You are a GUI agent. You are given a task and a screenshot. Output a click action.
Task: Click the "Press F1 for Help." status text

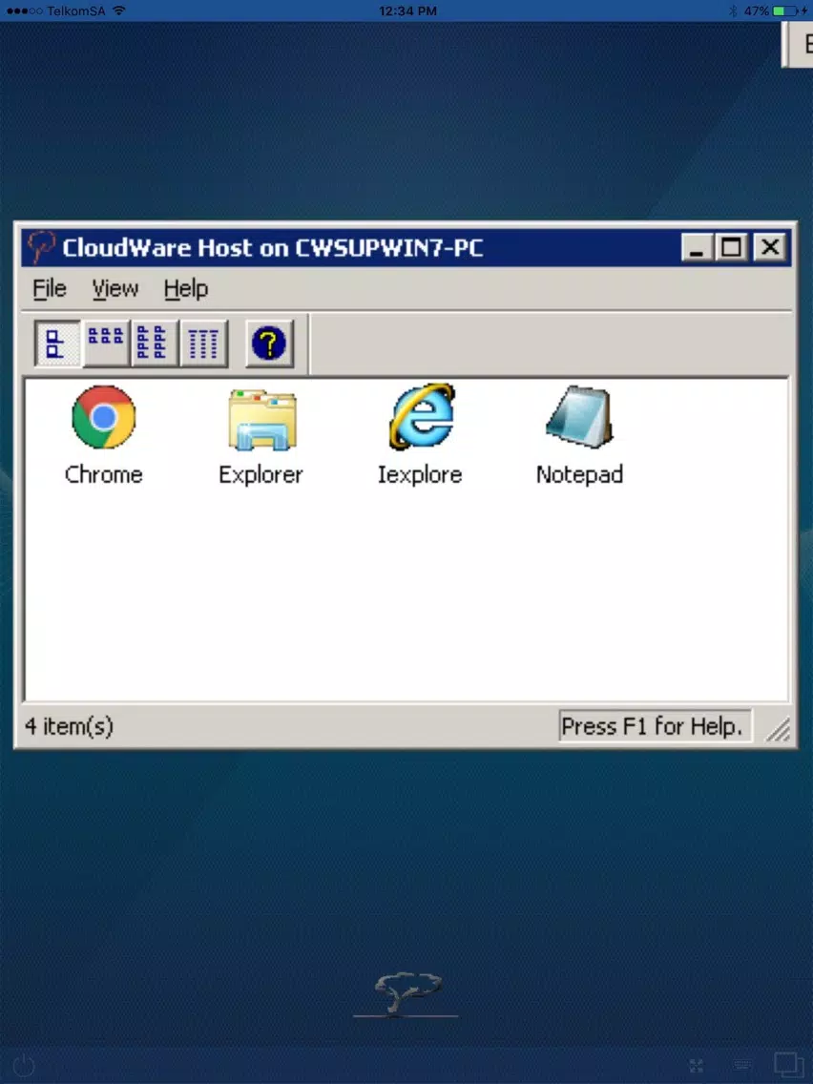[652, 726]
